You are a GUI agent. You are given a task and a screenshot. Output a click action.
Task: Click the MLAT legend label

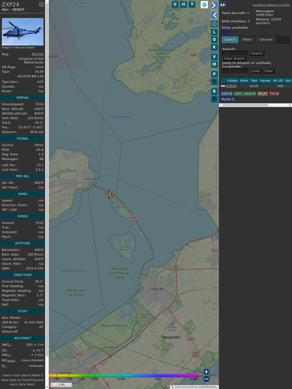click(x=263, y=93)
